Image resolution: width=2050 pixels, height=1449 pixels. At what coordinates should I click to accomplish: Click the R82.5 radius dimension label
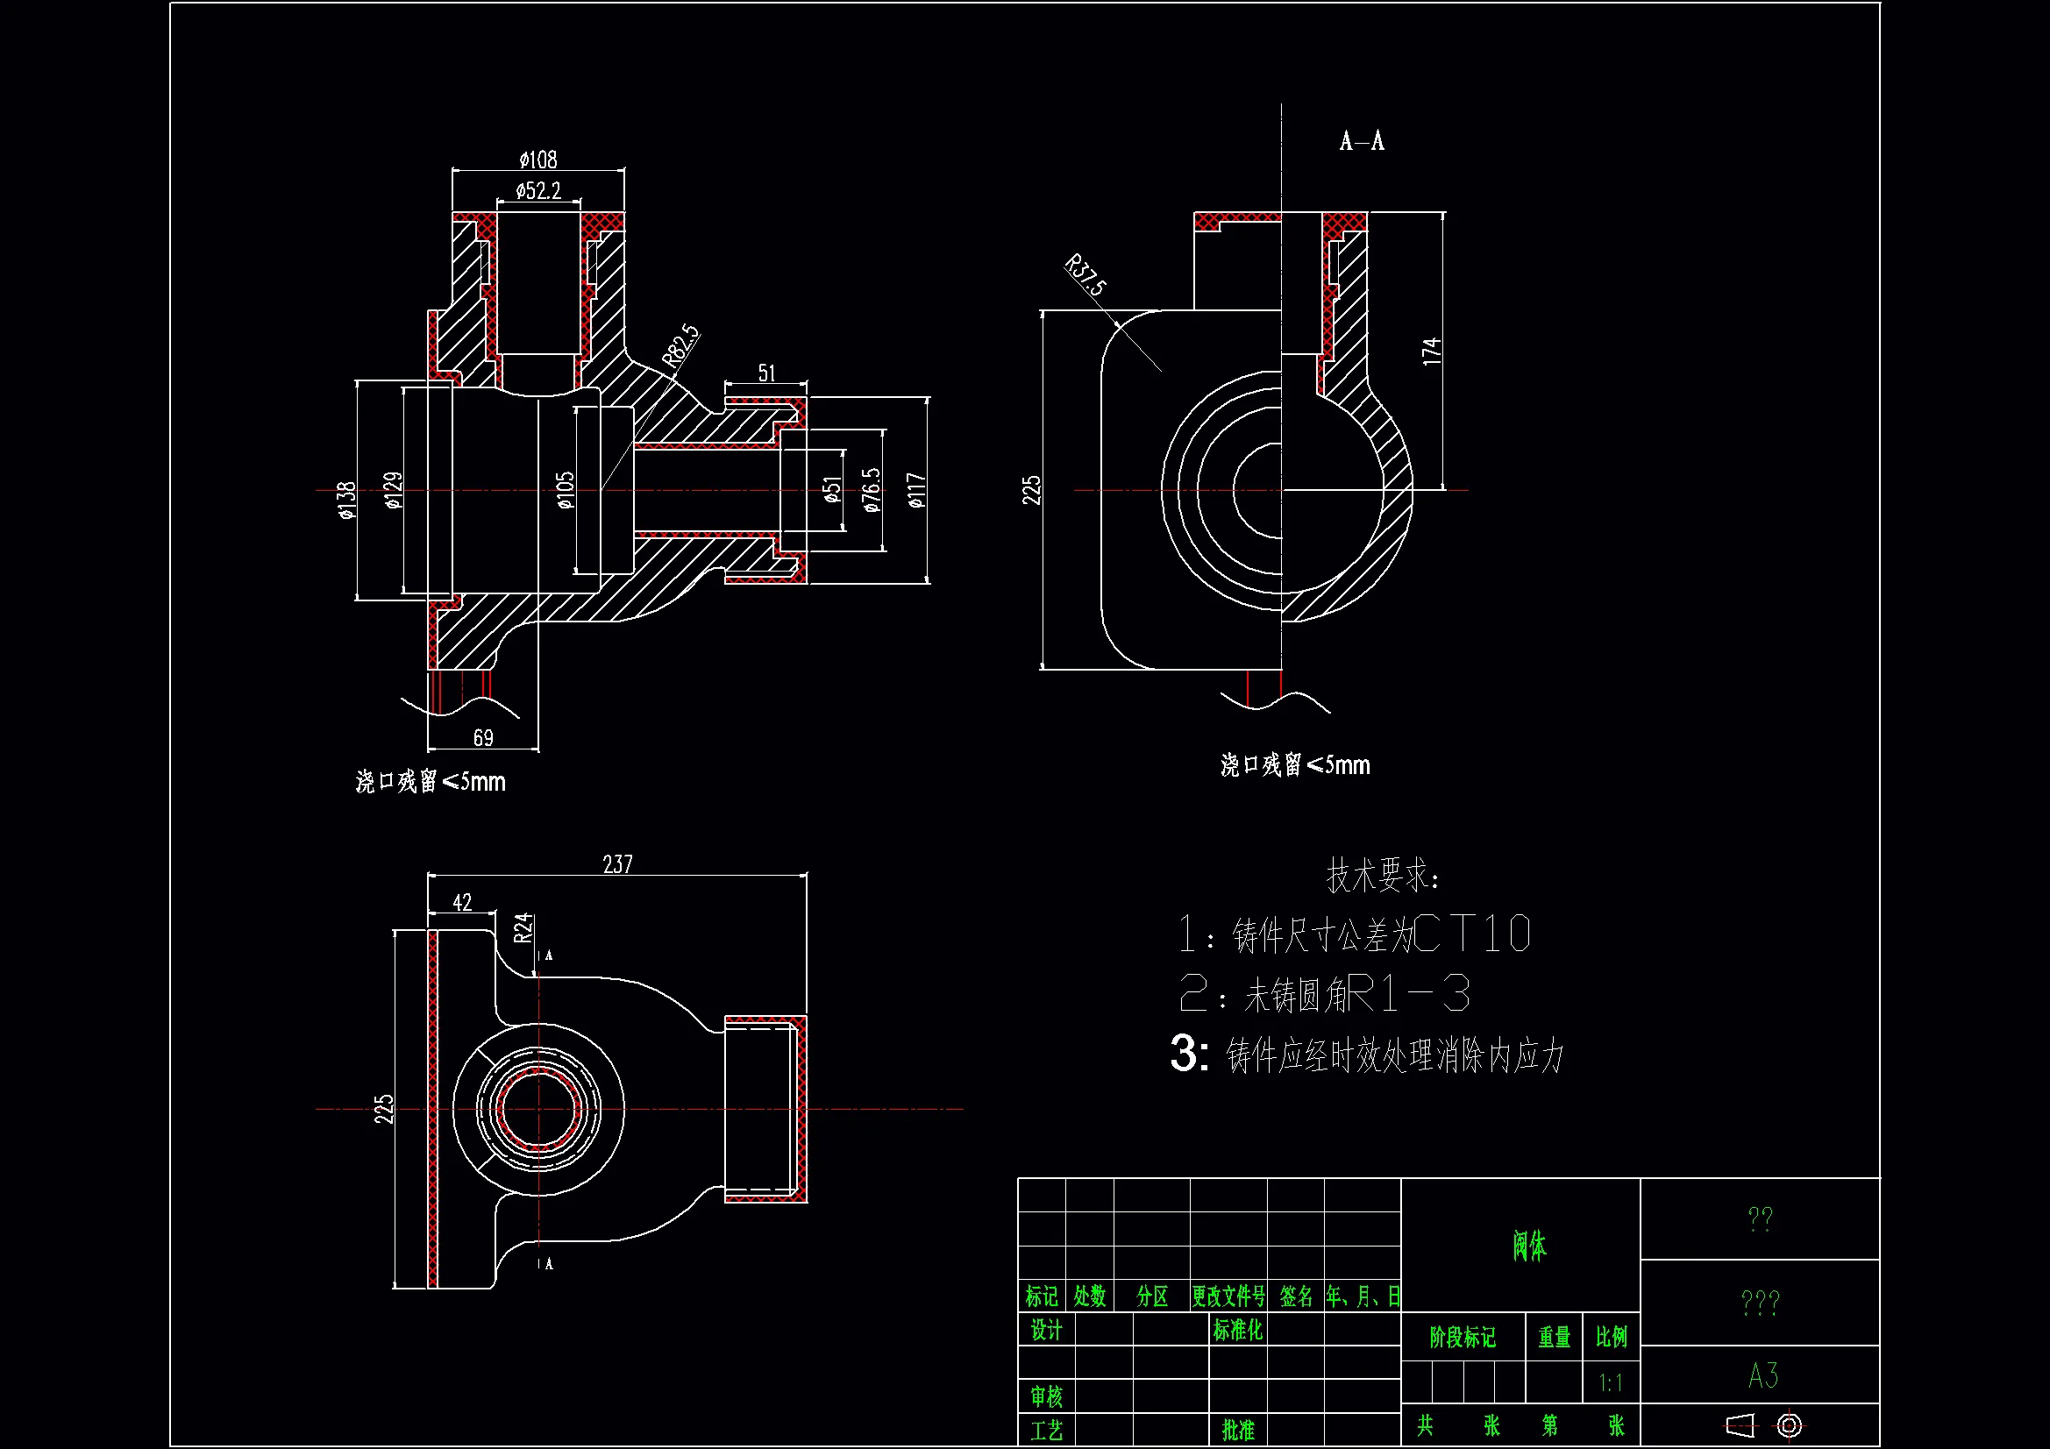(681, 345)
